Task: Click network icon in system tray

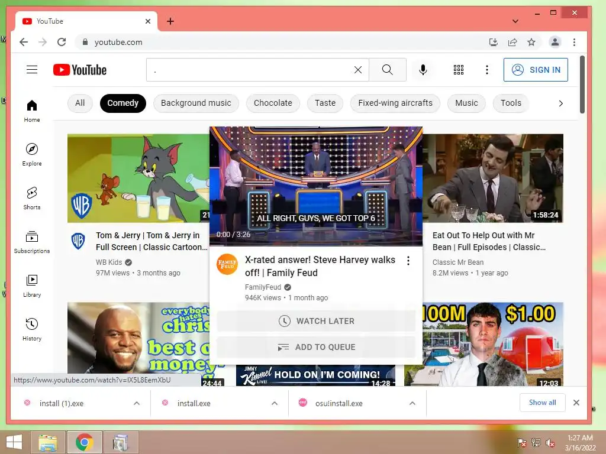Action: click(536, 442)
